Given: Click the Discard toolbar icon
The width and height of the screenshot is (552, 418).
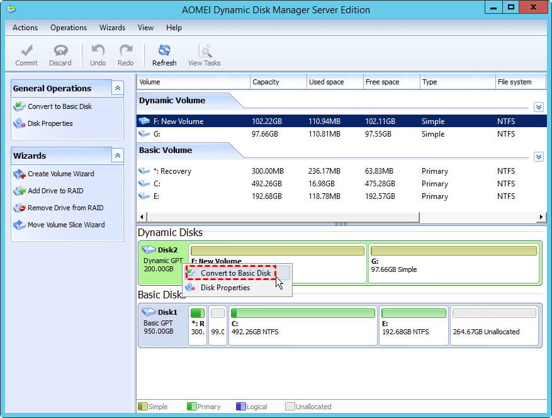Looking at the screenshot, I should pos(60,55).
